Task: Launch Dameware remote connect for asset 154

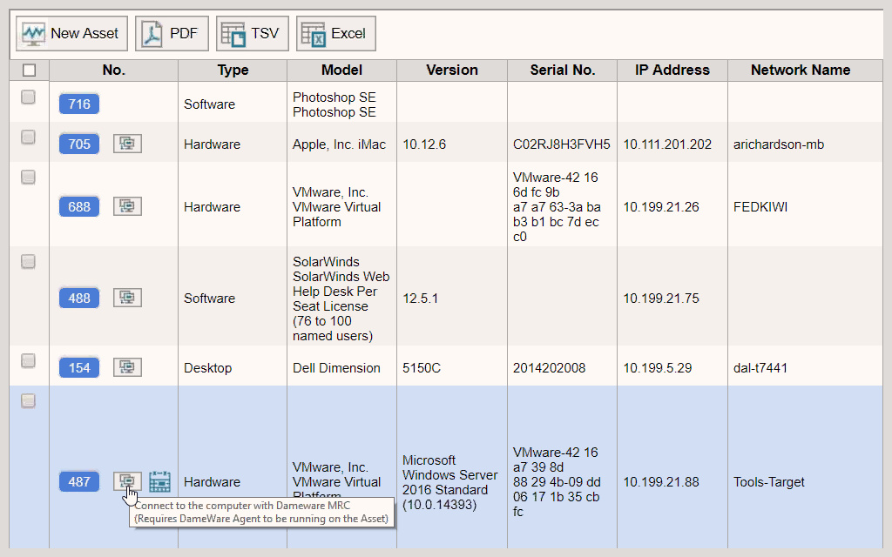Action: [127, 367]
